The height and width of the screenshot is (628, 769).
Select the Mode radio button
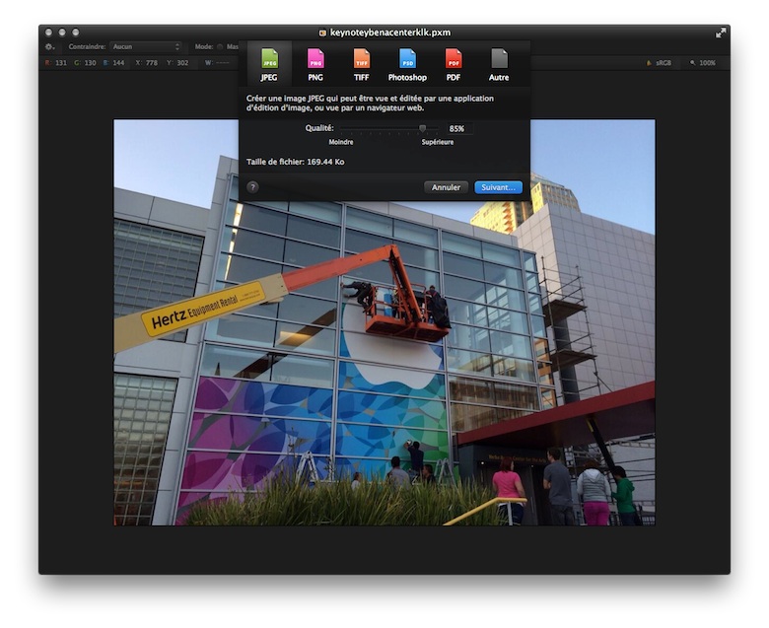[220, 46]
